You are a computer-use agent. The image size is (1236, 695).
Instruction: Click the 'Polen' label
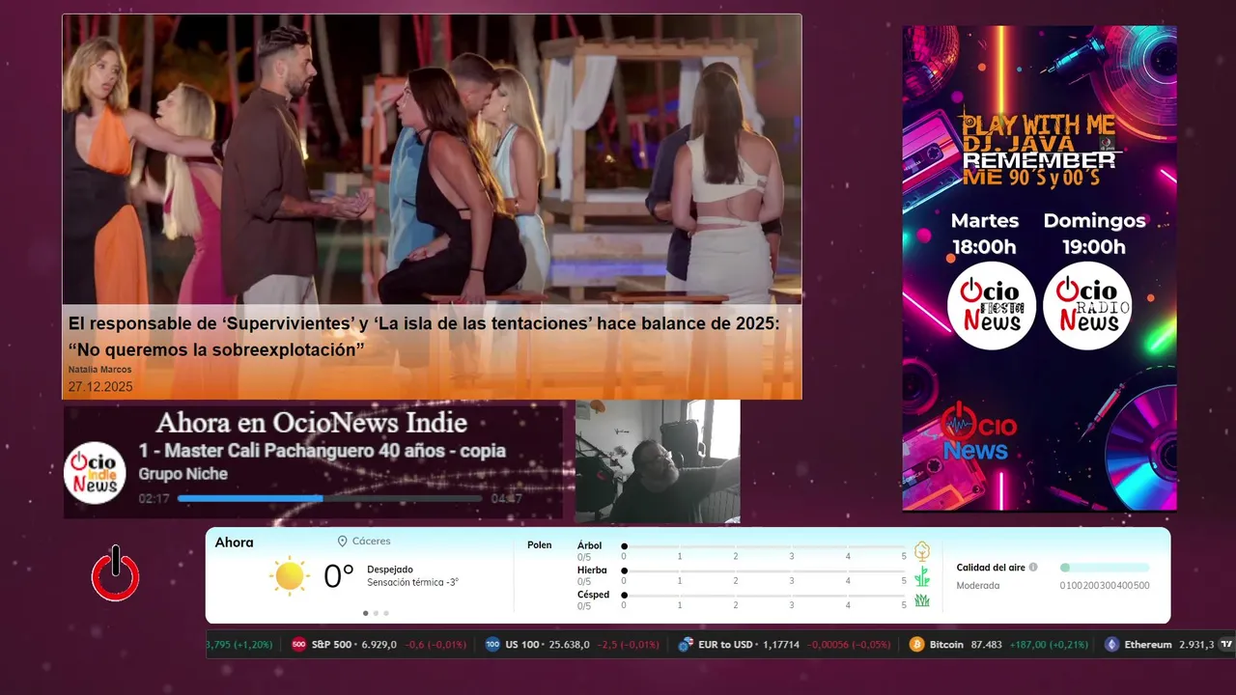[539, 545]
